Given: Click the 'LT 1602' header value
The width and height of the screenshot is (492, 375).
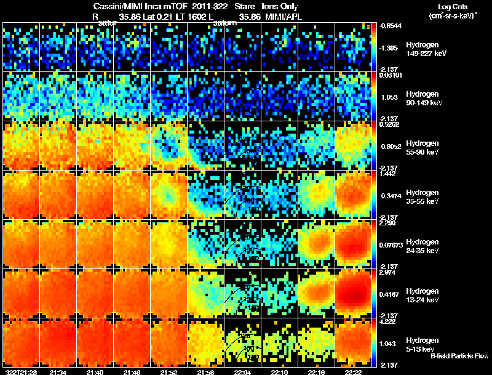Looking at the screenshot, I should [x=191, y=17].
